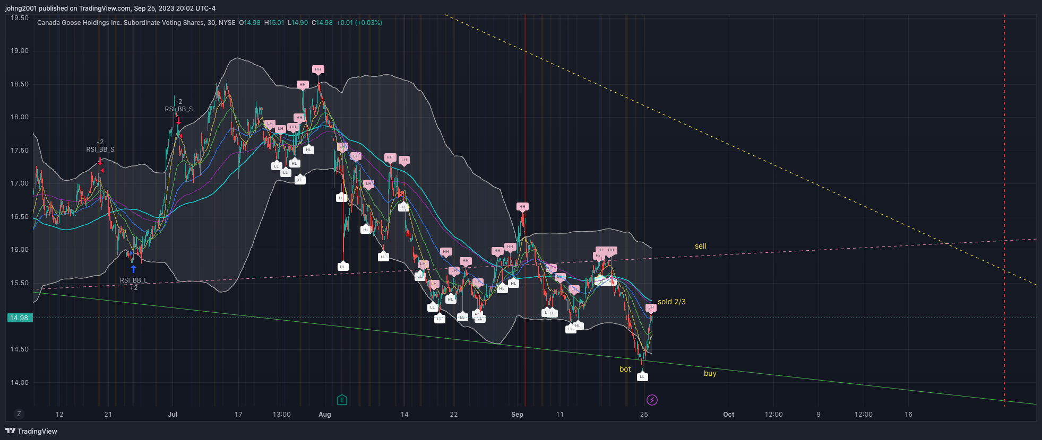The image size is (1042, 440).
Task: Click the red down arrow under July RSI_BB_S
Action: (x=178, y=121)
